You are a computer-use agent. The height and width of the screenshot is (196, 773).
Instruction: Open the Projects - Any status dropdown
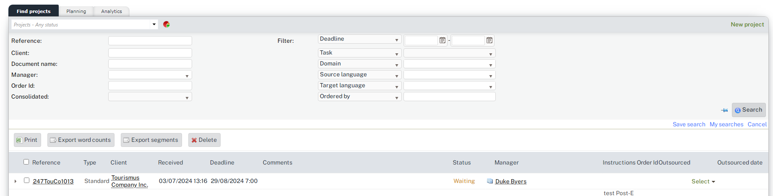click(x=154, y=24)
